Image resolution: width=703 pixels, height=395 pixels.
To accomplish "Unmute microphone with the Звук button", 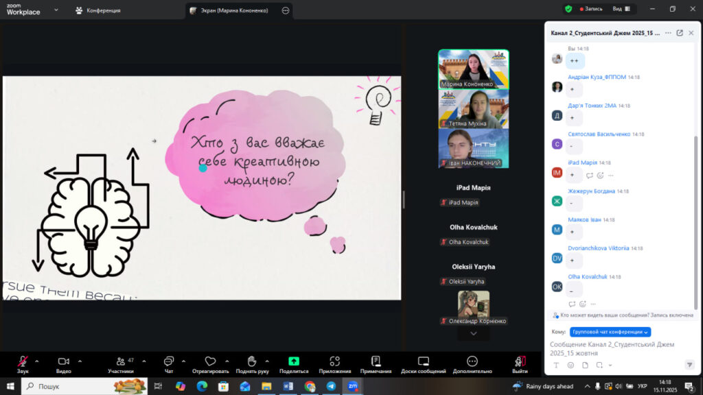I will coord(23,362).
